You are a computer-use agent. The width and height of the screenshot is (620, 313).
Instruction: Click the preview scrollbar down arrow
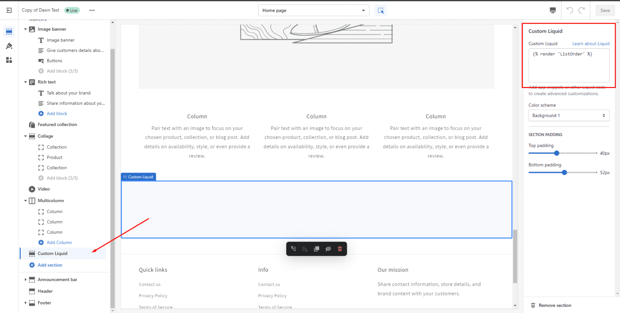pos(515,305)
